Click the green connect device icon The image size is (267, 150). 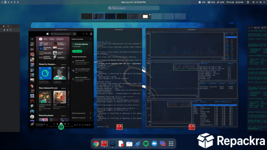[x=82, y=125]
